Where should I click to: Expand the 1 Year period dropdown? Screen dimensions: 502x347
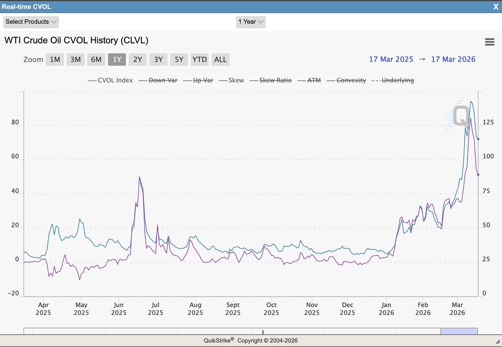(251, 22)
